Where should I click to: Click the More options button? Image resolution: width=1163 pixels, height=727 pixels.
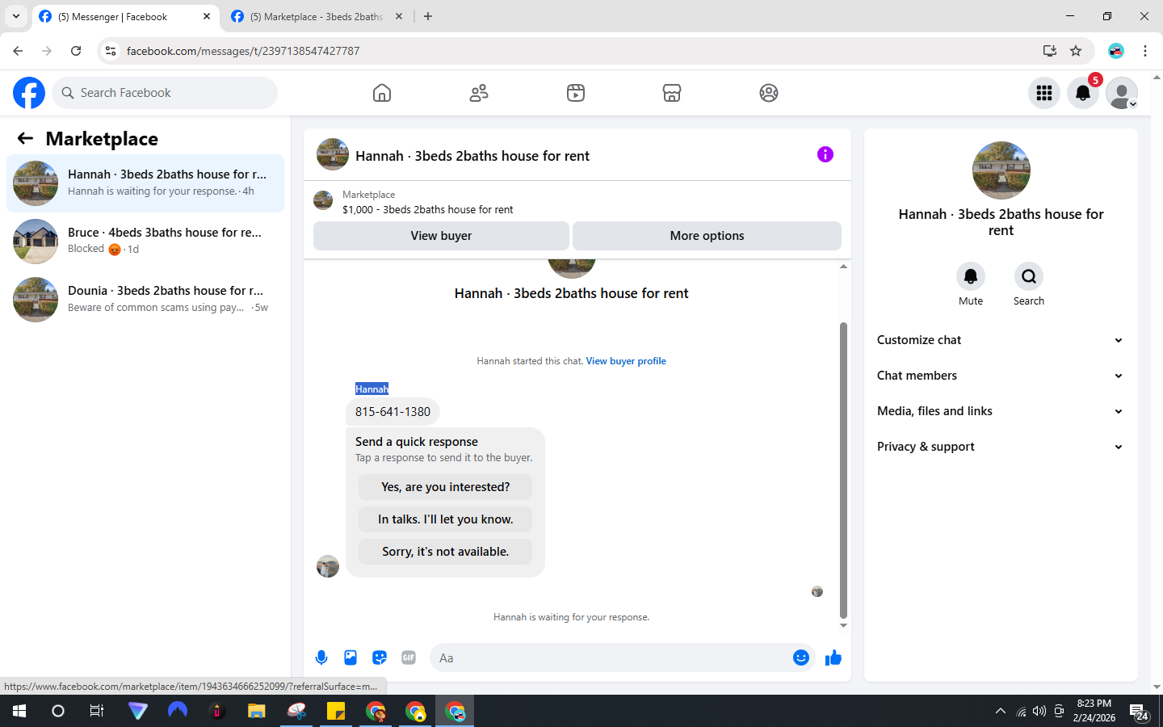coord(707,236)
